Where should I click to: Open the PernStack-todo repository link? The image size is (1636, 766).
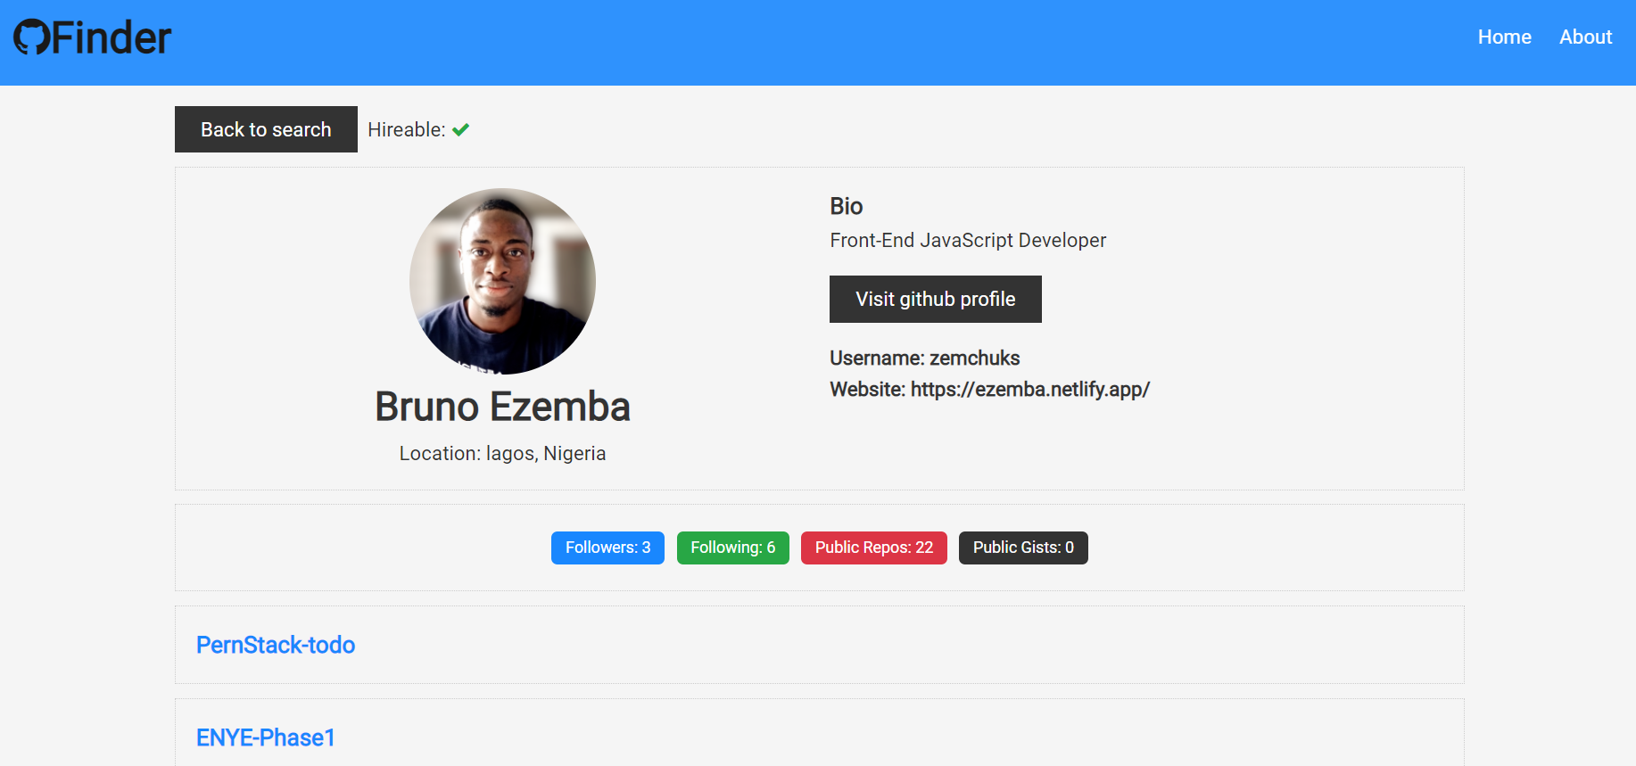[x=276, y=646]
